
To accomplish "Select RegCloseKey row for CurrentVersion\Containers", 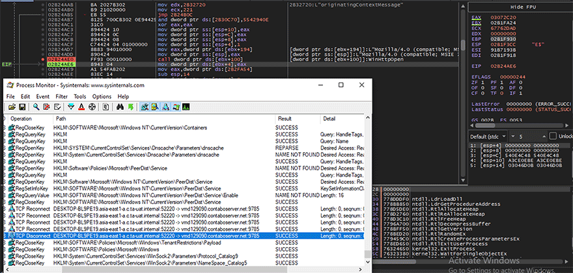I will (x=184, y=128).
